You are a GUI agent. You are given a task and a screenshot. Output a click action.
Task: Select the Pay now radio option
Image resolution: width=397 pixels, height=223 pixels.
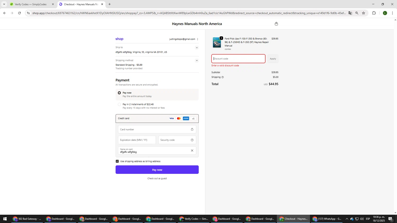[x=119, y=93]
